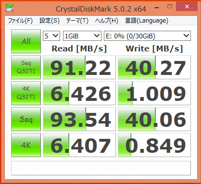Run all benchmarks with the All button
201x184 pixels.
pyautogui.click(x=26, y=41)
